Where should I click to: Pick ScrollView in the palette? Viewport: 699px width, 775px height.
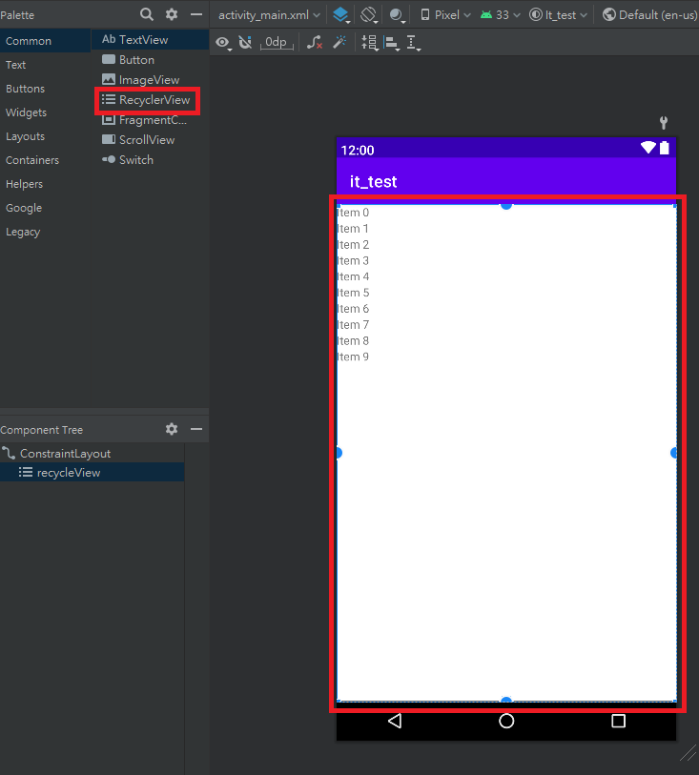point(151,140)
